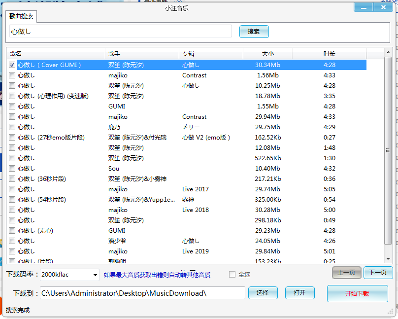The image size is (398, 319).
Task: Go to previous page with 上一页
Action: click(x=346, y=273)
